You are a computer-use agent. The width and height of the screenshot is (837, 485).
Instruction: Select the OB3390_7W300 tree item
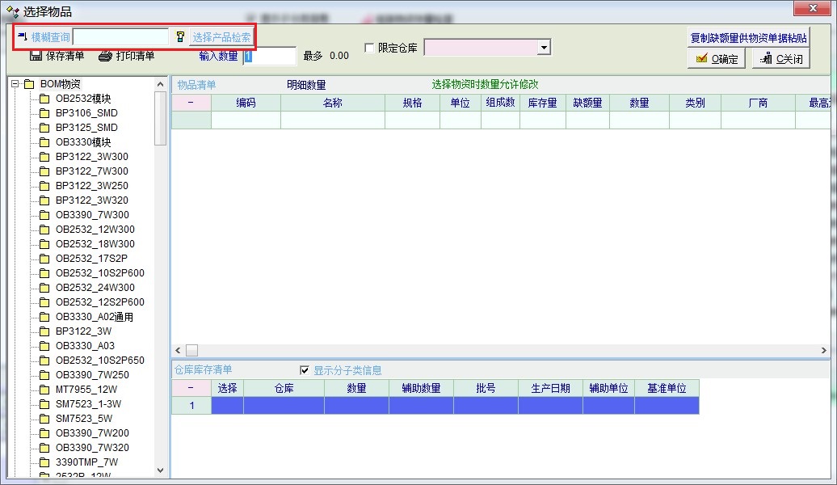pyautogui.click(x=92, y=215)
